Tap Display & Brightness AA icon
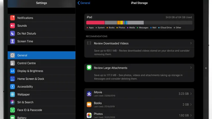This screenshot has width=212, height=119. point(12,71)
